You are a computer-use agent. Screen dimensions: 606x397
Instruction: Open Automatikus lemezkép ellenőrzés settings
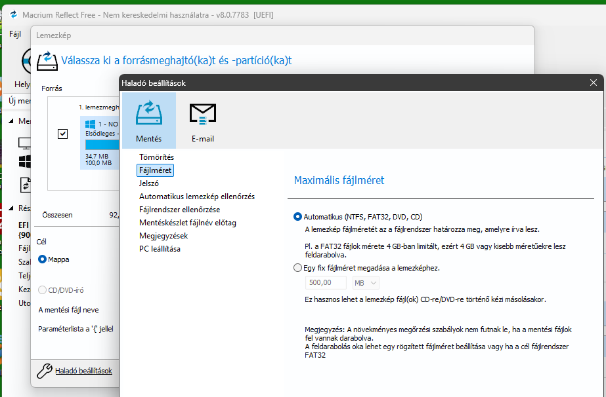(197, 197)
